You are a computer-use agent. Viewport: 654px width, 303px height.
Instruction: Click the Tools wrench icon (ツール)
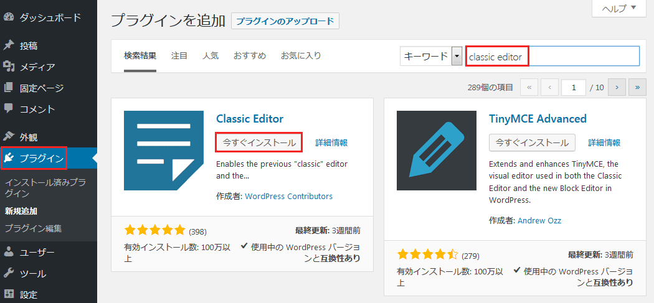(x=9, y=273)
